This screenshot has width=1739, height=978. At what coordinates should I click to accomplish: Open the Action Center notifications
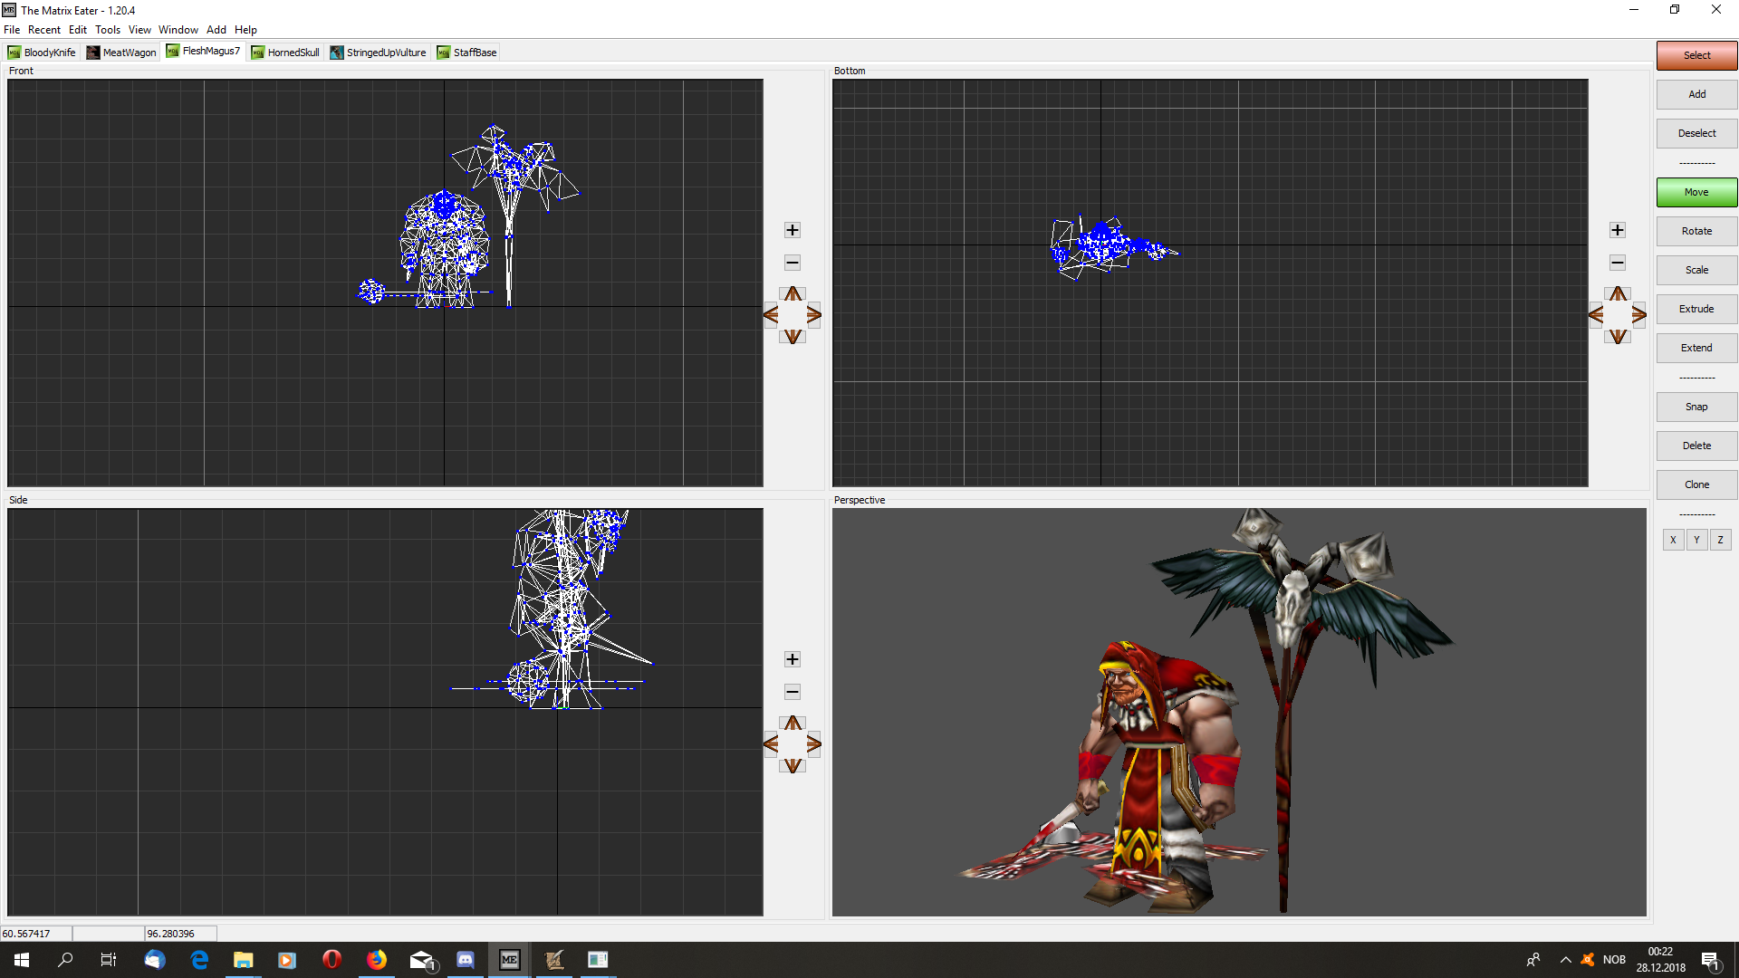pyautogui.click(x=1710, y=960)
